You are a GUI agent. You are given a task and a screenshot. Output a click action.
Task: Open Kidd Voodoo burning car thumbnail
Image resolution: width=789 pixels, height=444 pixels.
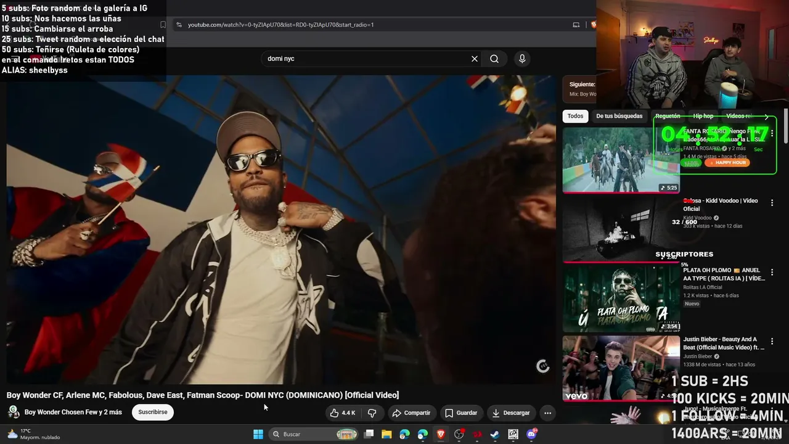[621, 229]
